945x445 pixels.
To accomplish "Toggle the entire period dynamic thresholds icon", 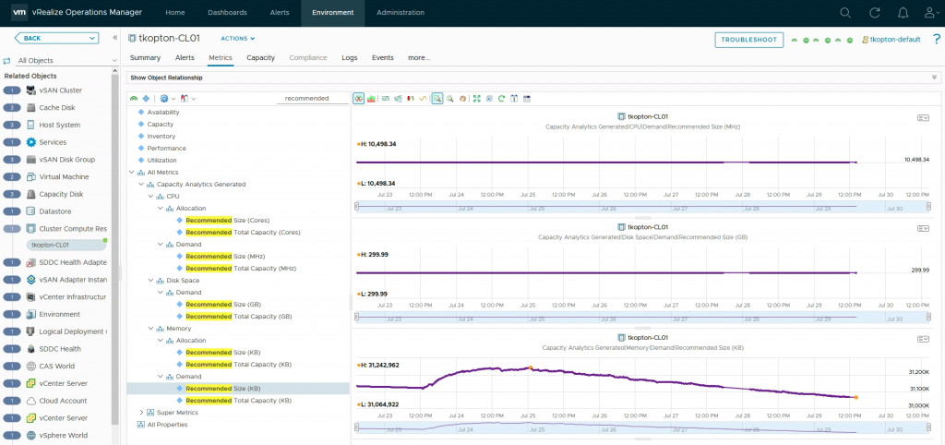I will pos(399,98).
